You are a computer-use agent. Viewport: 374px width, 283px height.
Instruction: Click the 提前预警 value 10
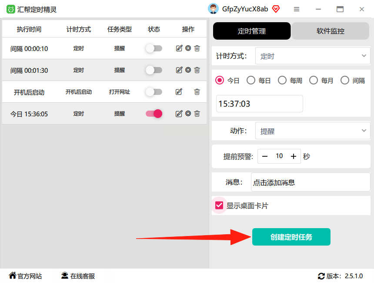[x=279, y=156]
